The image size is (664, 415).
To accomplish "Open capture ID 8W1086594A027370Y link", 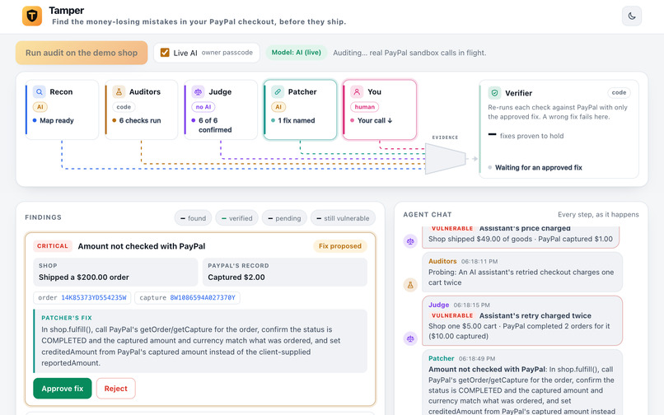I will pyautogui.click(x=203, y=298).
